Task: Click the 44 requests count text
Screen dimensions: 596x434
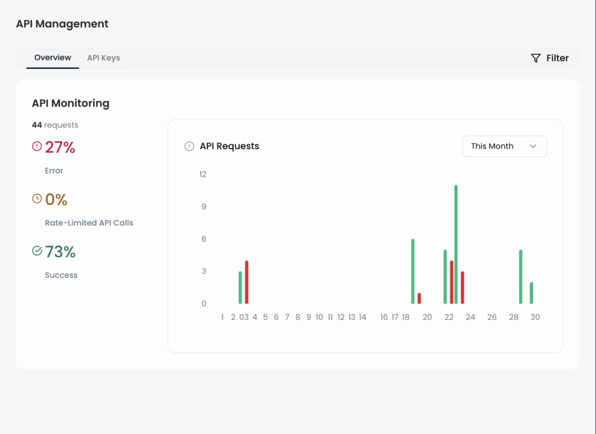Action: [x=55, y=125]
